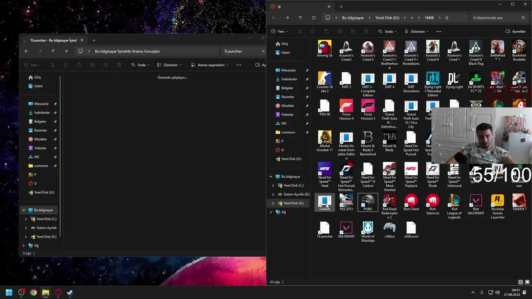Expand Sistem Ayrıldı (D:) in G window tree
Viewport: 532px width, 299px height.
click(x=273, y=194)
